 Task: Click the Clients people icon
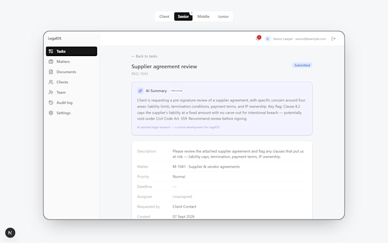51,82
